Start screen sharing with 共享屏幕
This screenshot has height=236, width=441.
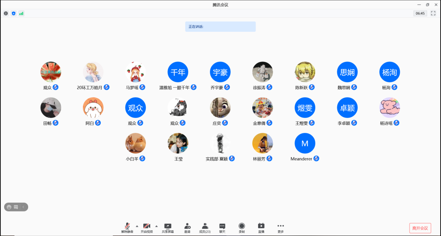click(x=167, y=227)
